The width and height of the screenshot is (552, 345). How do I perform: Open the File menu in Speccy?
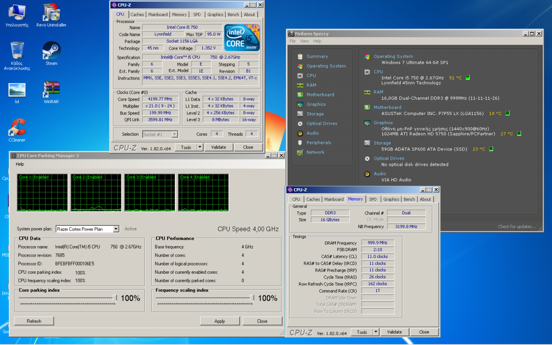pos(293,41)
